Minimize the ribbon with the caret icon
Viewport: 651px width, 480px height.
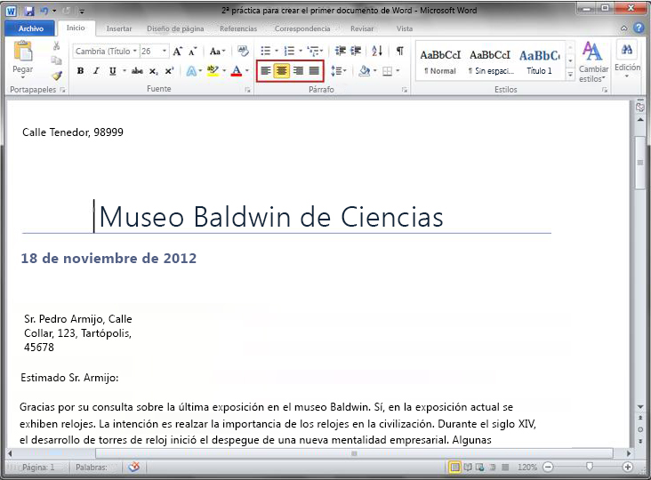coord(623,28)
